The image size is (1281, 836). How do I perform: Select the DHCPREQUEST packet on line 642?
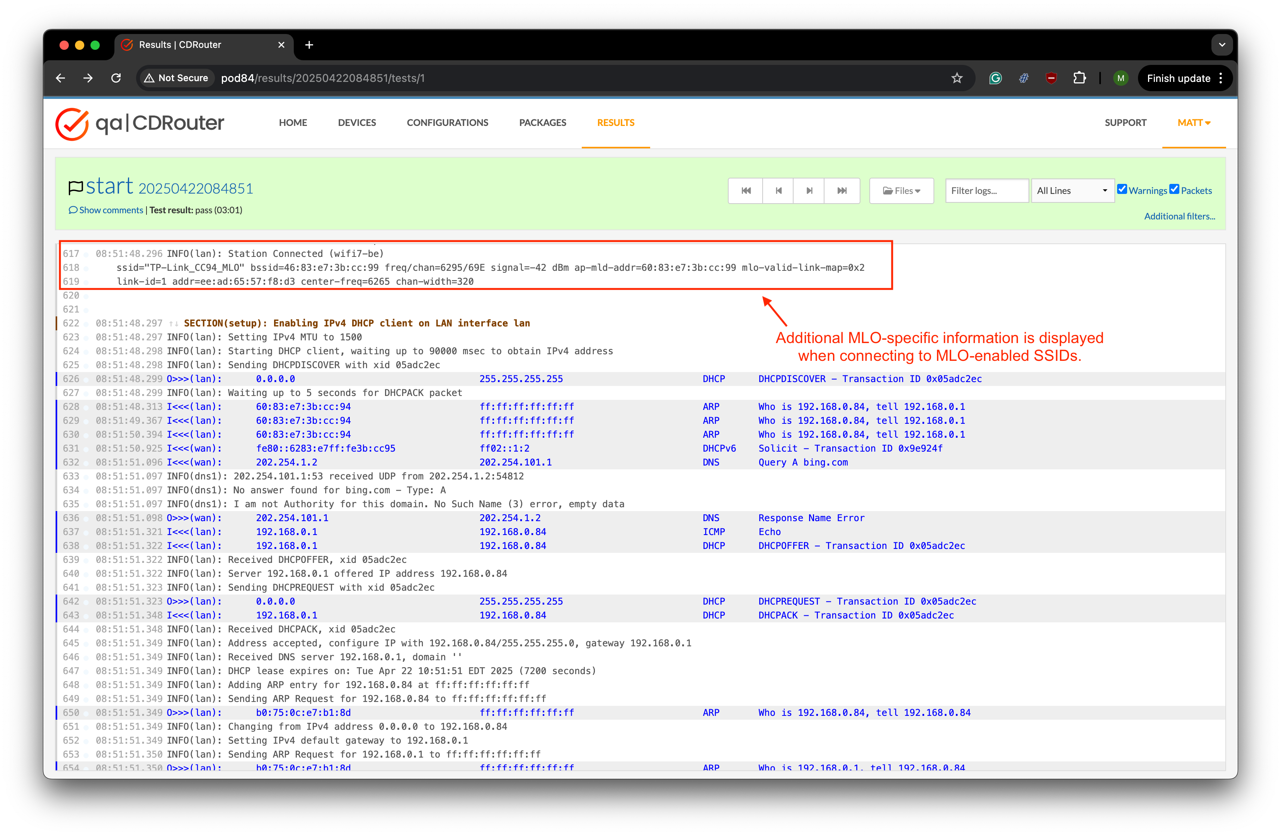pos(640,602)
